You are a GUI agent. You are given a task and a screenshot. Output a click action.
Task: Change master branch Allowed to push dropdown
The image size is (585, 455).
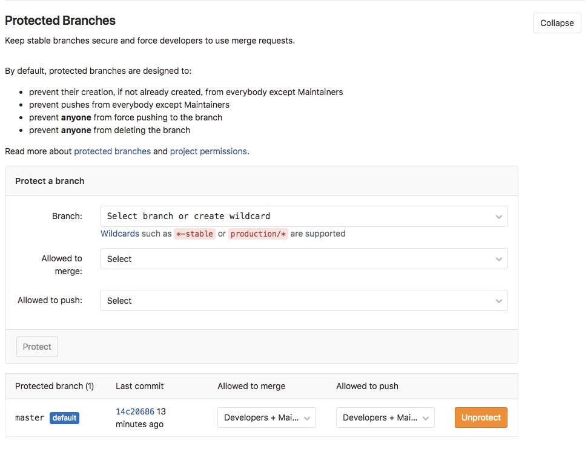[385, 417]
